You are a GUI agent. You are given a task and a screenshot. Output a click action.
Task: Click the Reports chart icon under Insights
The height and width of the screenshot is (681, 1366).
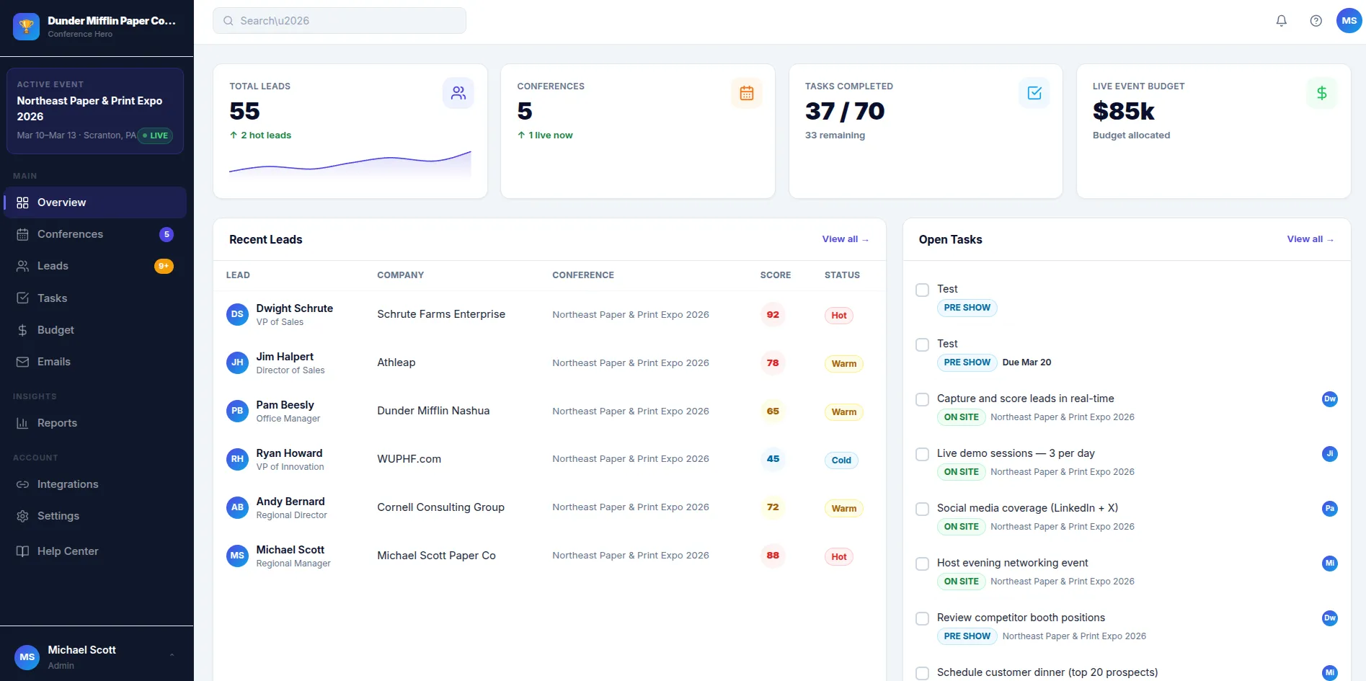point(22,423)
